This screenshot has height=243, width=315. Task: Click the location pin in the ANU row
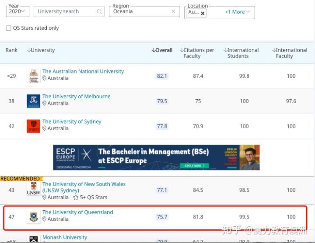point(44,78)
